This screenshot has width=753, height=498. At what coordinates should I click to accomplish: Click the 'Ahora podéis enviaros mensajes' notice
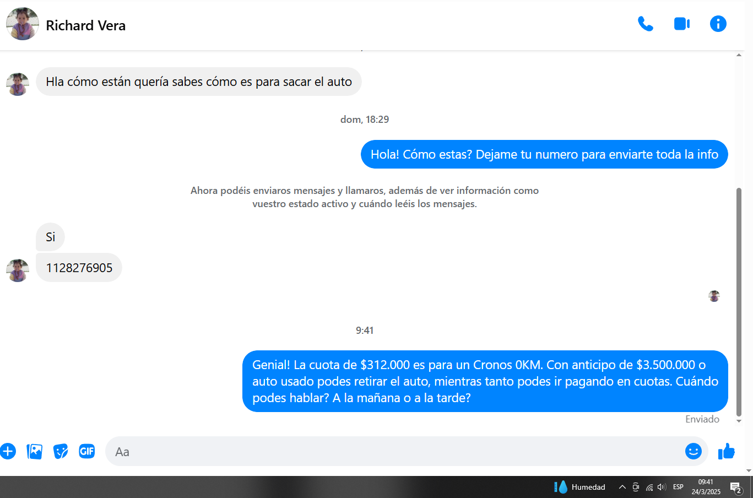365,197
